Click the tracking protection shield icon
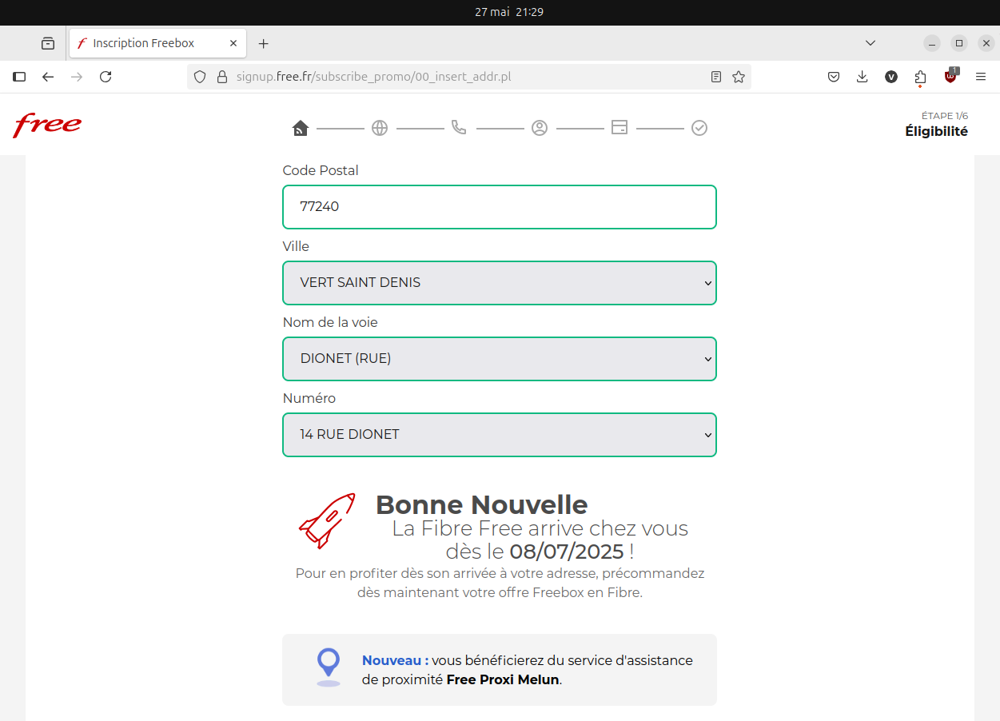1000x721 pixels. click(x=200, y=77)
